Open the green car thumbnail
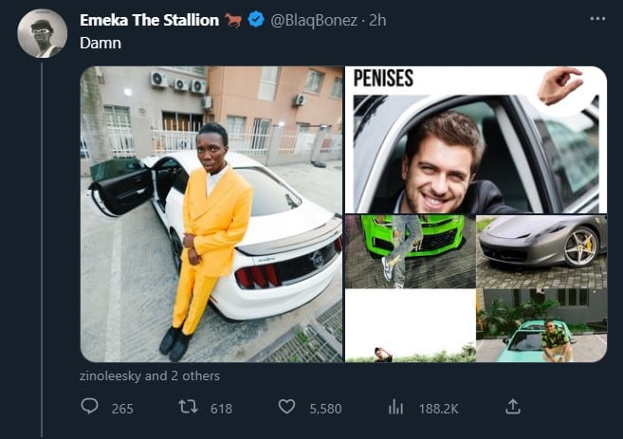Viewport: 623px width, 439px height. pyautogui.click(x=409, y=251)
